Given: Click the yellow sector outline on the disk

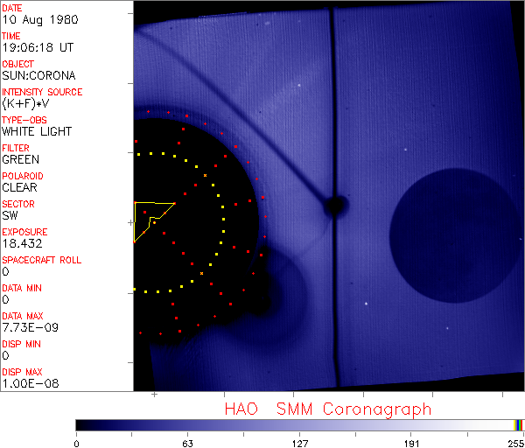Looking at the screenshot, I should pos(154,221).
